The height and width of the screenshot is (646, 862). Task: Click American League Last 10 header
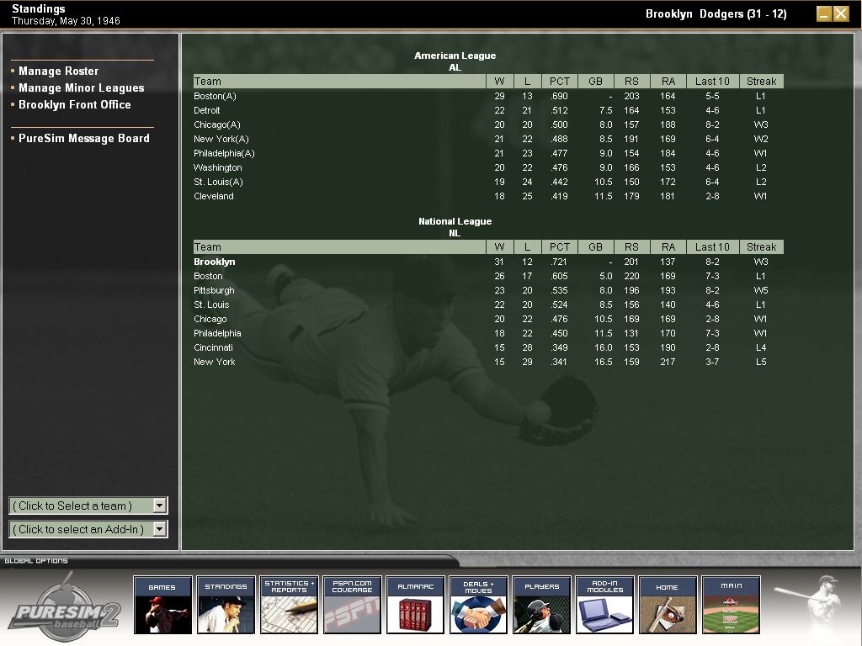(x=712, y=82)
